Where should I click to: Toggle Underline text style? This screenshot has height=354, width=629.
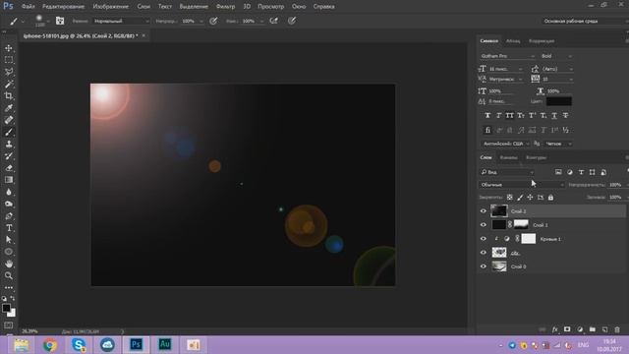554,116
